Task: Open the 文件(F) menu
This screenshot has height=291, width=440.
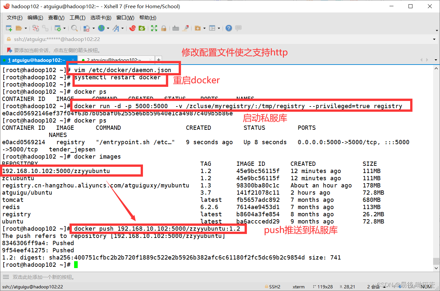Action: [15, 18]
